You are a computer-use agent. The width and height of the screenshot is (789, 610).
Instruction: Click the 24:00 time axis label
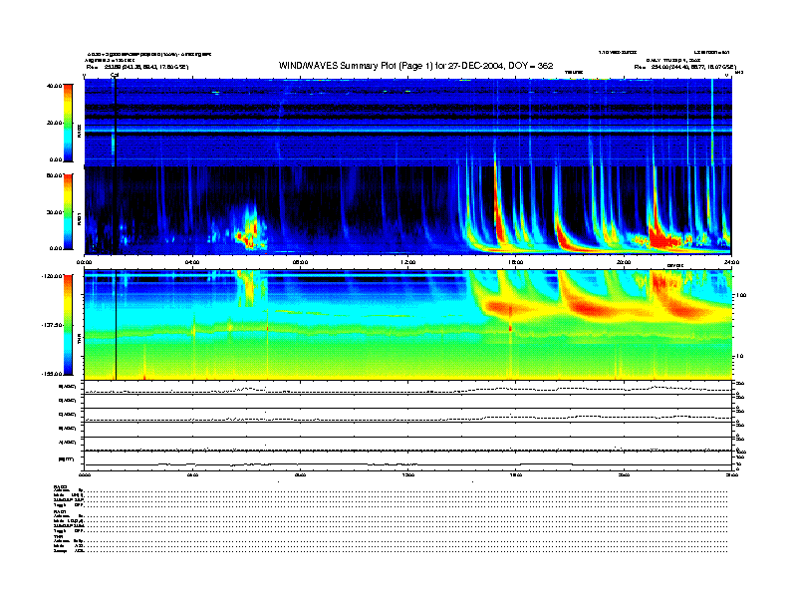[730, 263]
